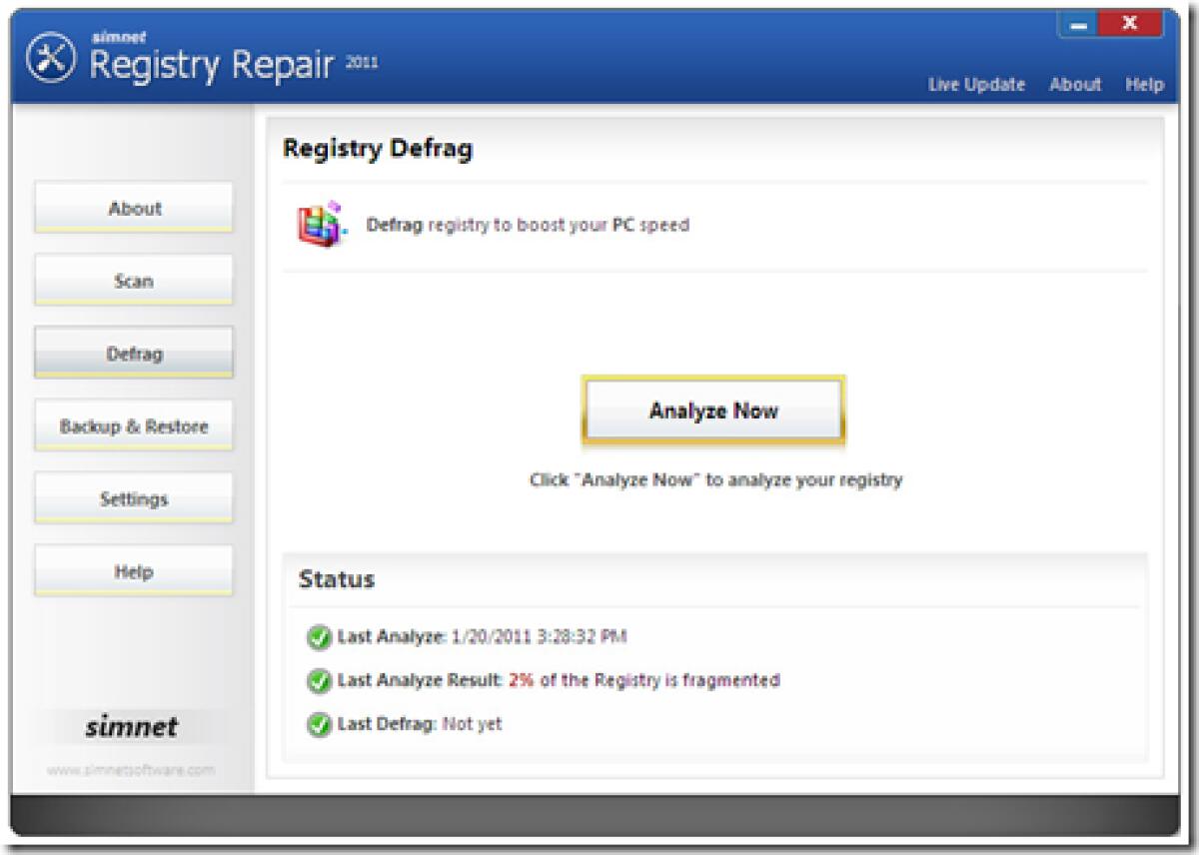
Task: Click the green checkmark beside Last Defrag
Action: [320, 723]
